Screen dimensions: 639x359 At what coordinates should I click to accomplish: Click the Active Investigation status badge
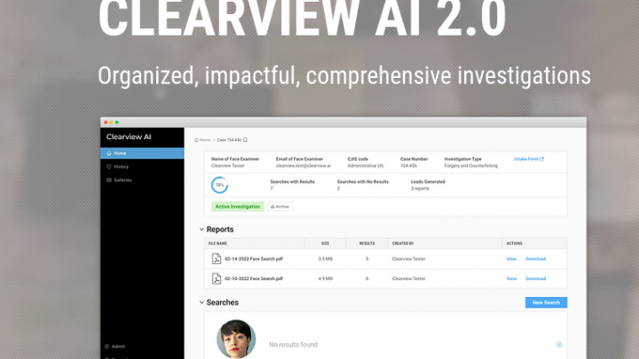pos(238,207)
